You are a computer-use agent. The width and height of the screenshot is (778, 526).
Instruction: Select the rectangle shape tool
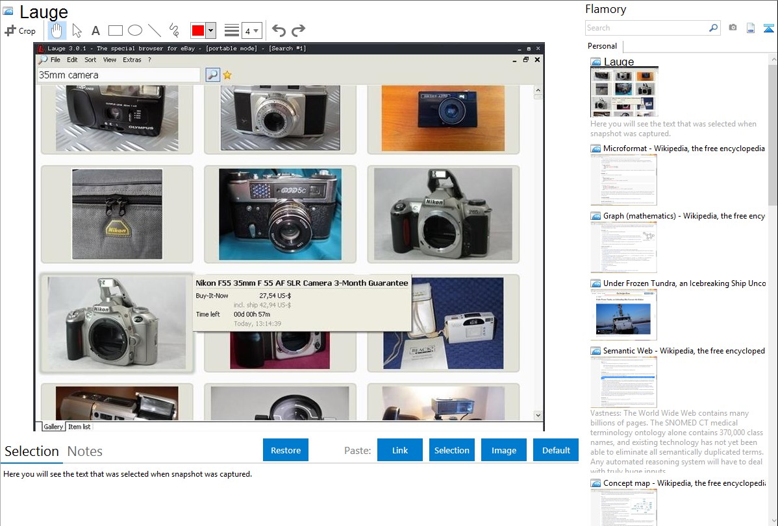click(x=115, y=30)
